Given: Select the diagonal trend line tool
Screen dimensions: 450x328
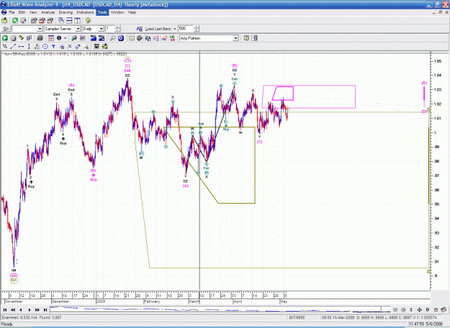Looking at the screenshot, I should (13, 46).
